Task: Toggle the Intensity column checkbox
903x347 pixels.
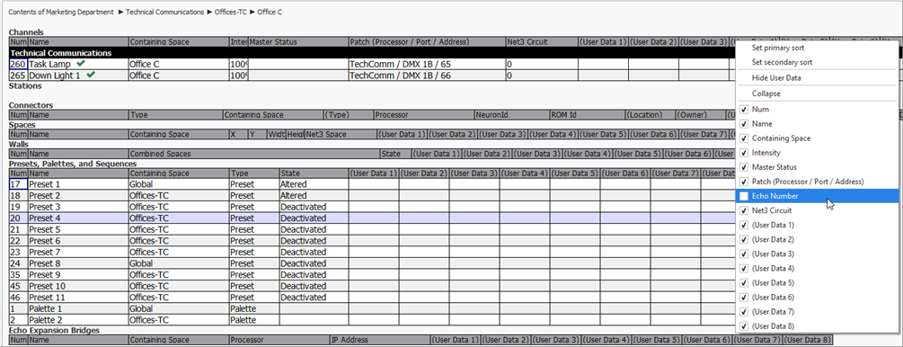Action: 744,153
